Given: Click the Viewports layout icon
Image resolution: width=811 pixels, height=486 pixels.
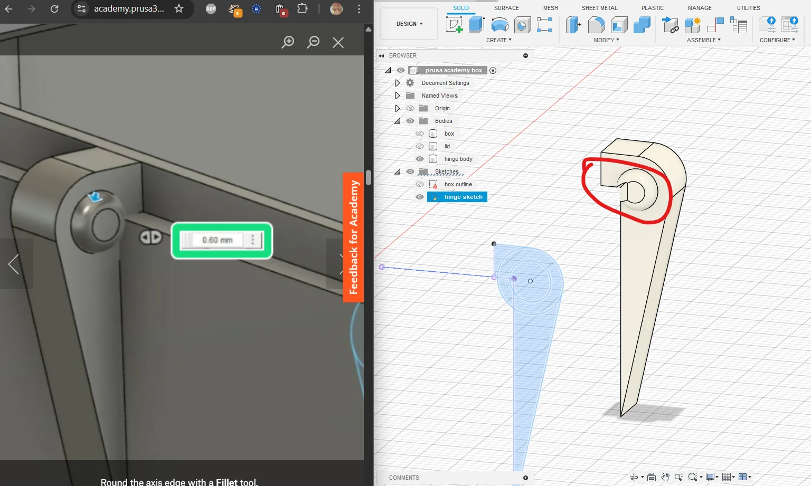Looking at the screenshot, I should pyautogui.click(x=743, y=477).
